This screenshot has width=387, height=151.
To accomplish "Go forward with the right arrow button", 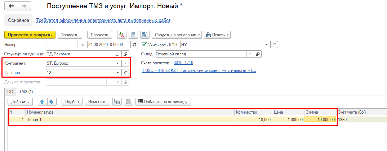I will [x=24, y=6].
